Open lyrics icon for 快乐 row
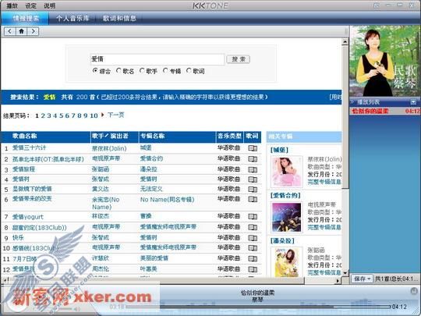This screenshot has width=421, height=316. [x=253, y=238]
